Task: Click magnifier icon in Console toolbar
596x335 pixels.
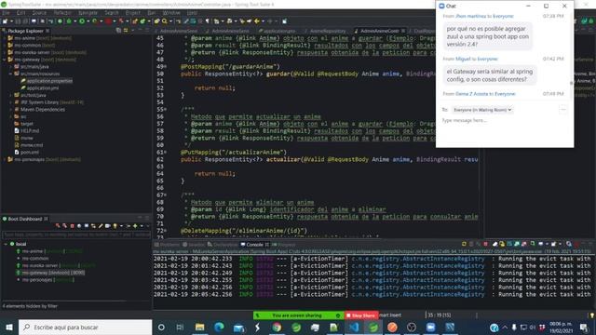Action: coord(569,244)
